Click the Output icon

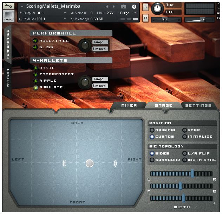click(20, 13)
